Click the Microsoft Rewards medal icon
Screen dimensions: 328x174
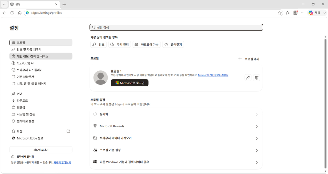click(x=95, y=126)
